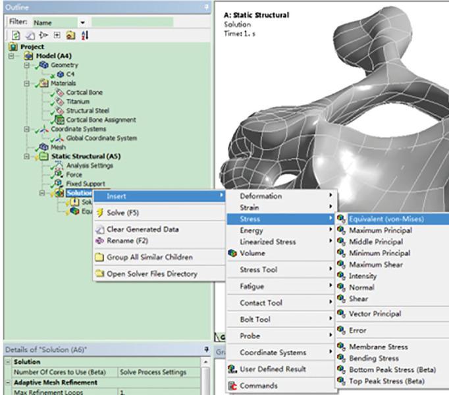Choose Group All Similar Children

click(159, 257)
